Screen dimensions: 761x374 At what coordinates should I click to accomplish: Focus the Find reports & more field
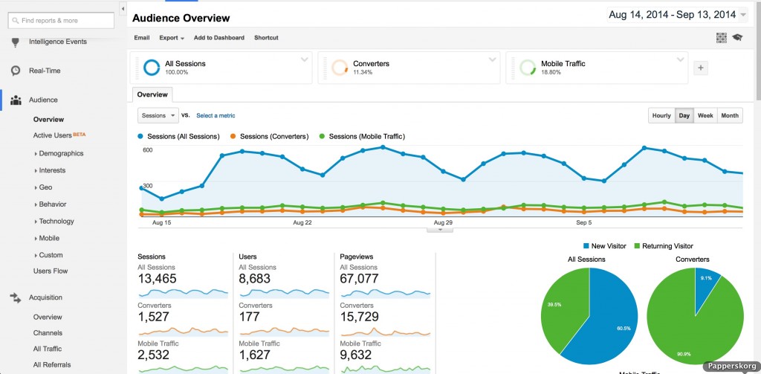61,21
